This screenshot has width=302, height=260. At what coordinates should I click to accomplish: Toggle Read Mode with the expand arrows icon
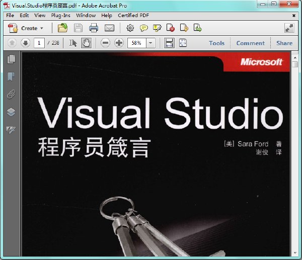point(289,28)
